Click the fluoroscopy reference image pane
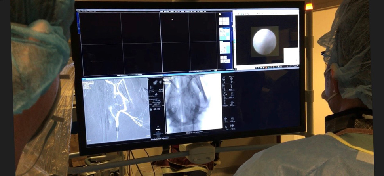 (194, 103)
